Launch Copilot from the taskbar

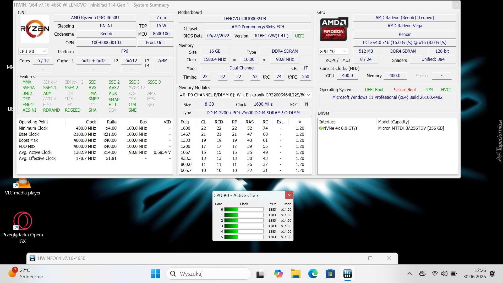278,274
